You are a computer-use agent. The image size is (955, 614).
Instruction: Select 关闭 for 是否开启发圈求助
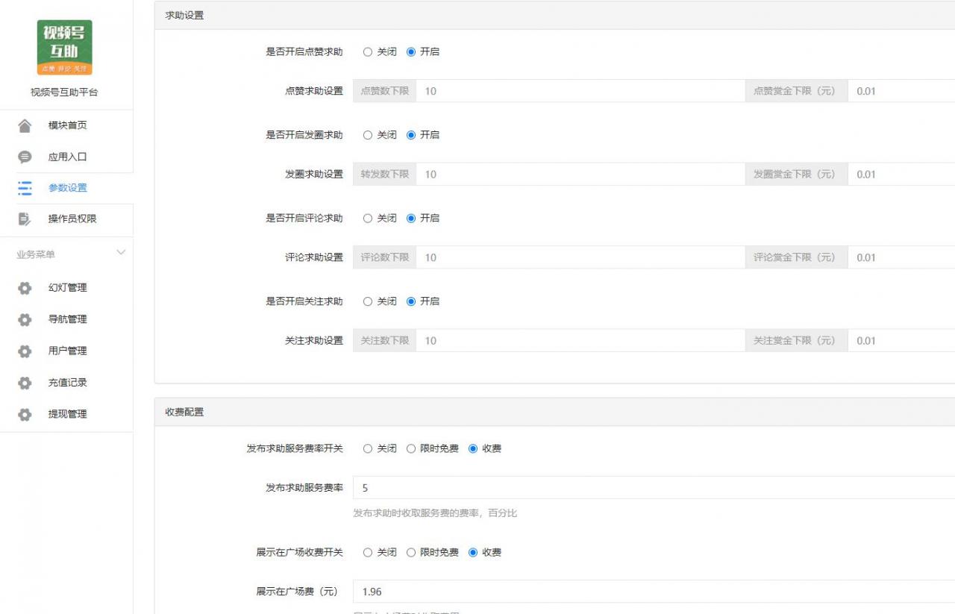point(367,135)
